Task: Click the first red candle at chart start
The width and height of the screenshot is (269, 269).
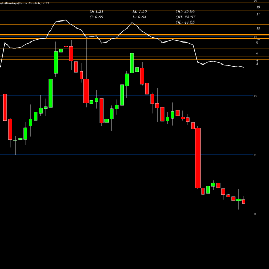Action: point(5,107)
